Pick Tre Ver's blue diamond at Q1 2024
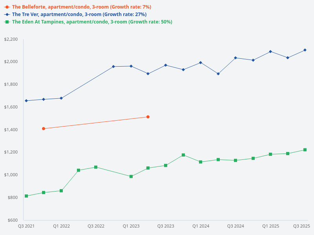Screen dimensions: 314x235 201,63
